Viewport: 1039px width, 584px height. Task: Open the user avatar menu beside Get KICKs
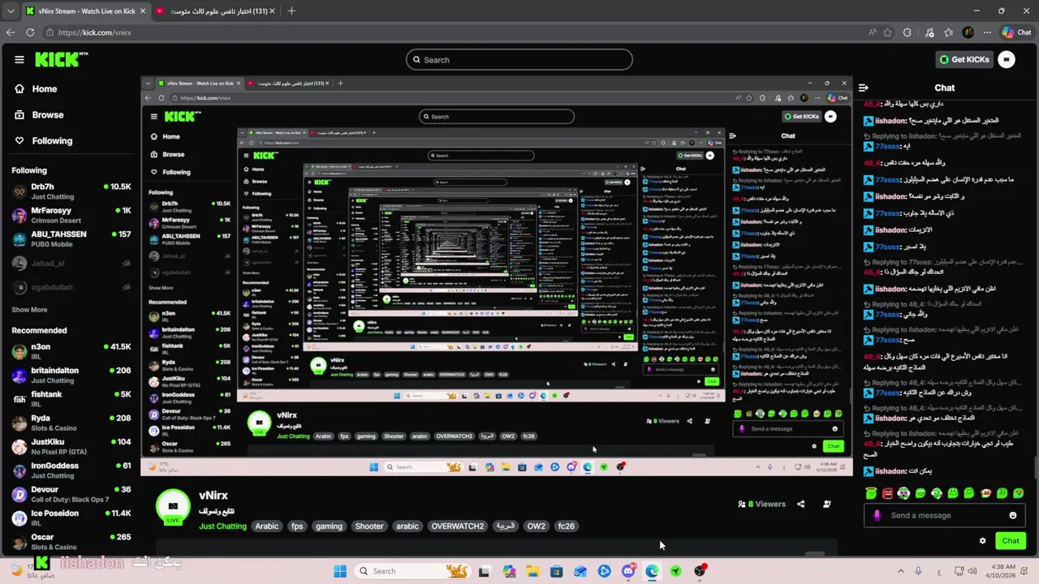point(1007,59)
